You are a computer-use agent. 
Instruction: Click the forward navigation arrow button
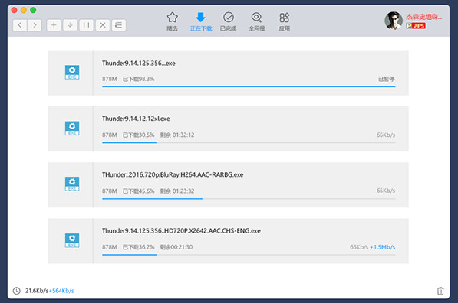pos(35,25)
